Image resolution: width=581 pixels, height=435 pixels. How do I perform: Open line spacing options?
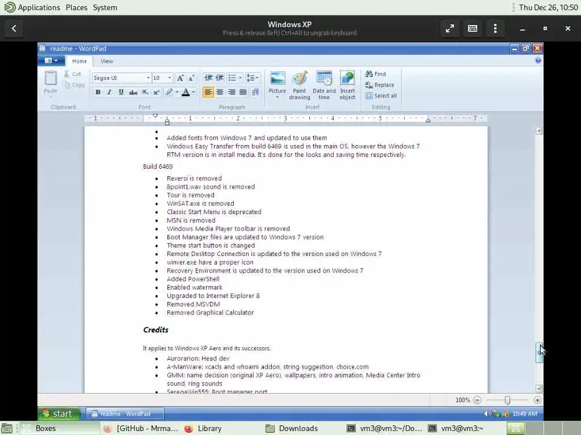252,78
